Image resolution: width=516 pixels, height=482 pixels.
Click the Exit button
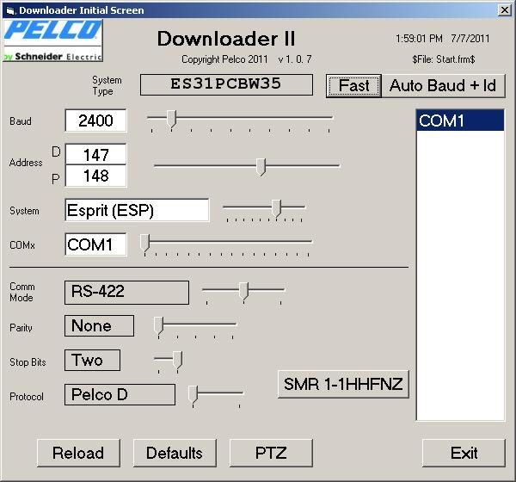pos(464,453)
